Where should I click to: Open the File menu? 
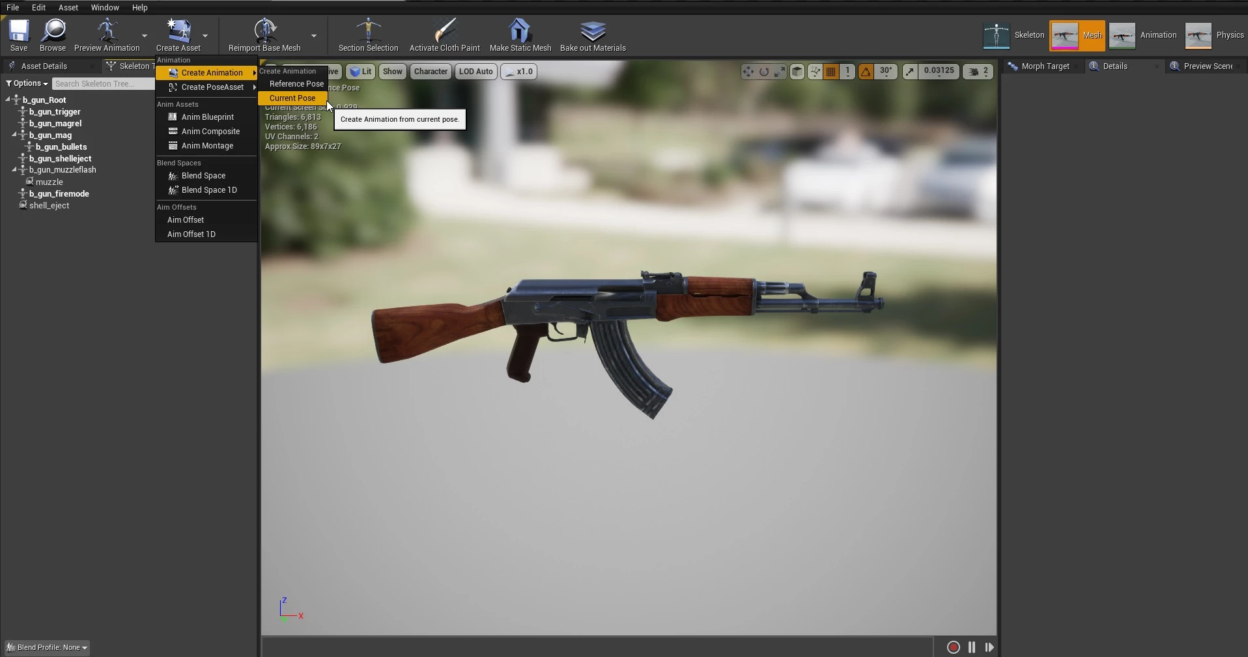12,8
